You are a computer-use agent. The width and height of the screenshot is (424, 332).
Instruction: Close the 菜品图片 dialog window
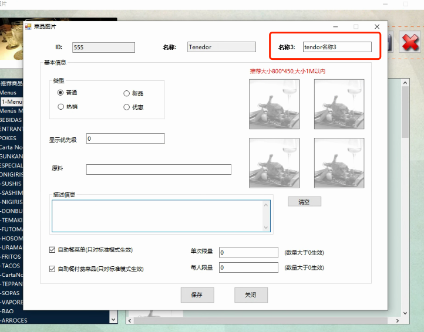coord(377,26)
